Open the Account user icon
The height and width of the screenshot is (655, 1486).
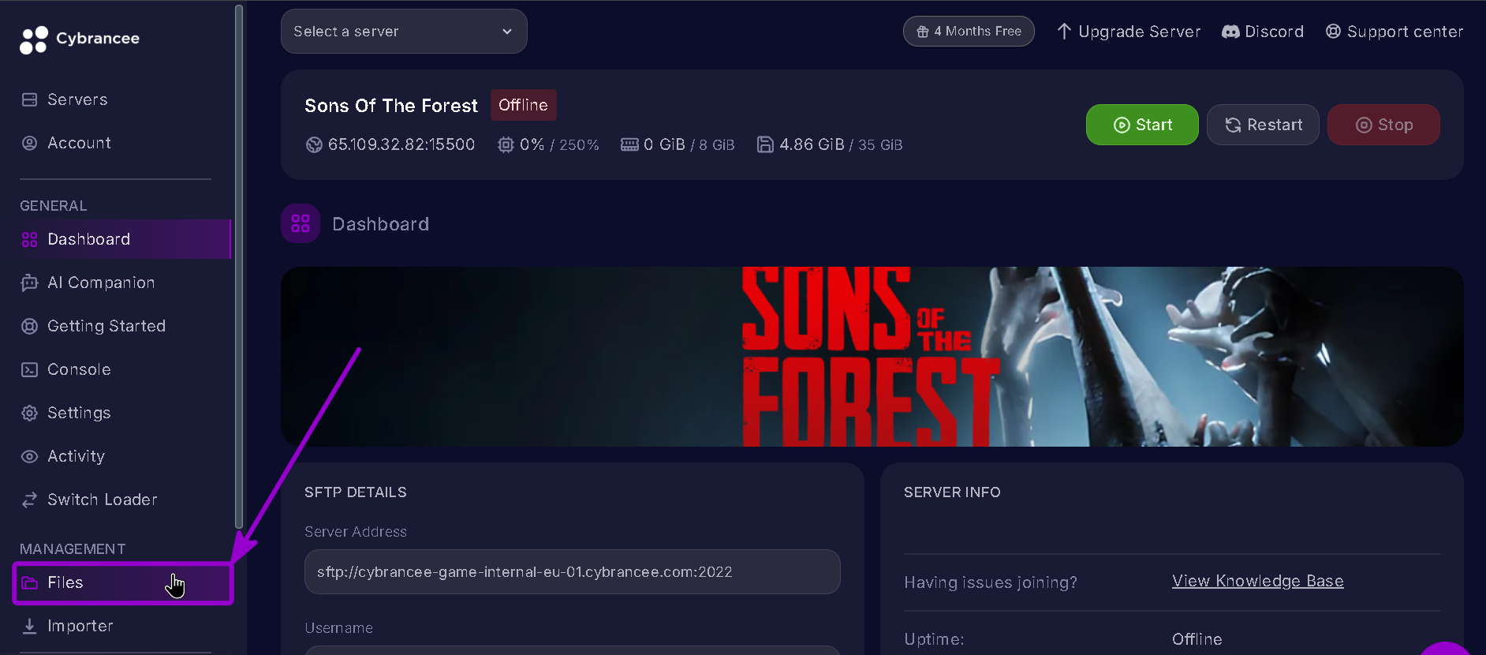pos(30,143)
